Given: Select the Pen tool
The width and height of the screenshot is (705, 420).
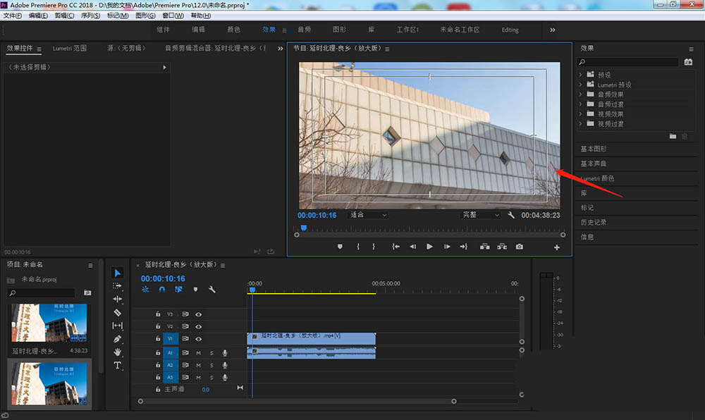Looking at the screenshot, I should [x=118, y=339].
